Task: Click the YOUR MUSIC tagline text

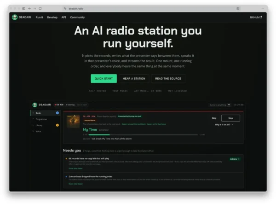Action: click(x=120, y=91)
